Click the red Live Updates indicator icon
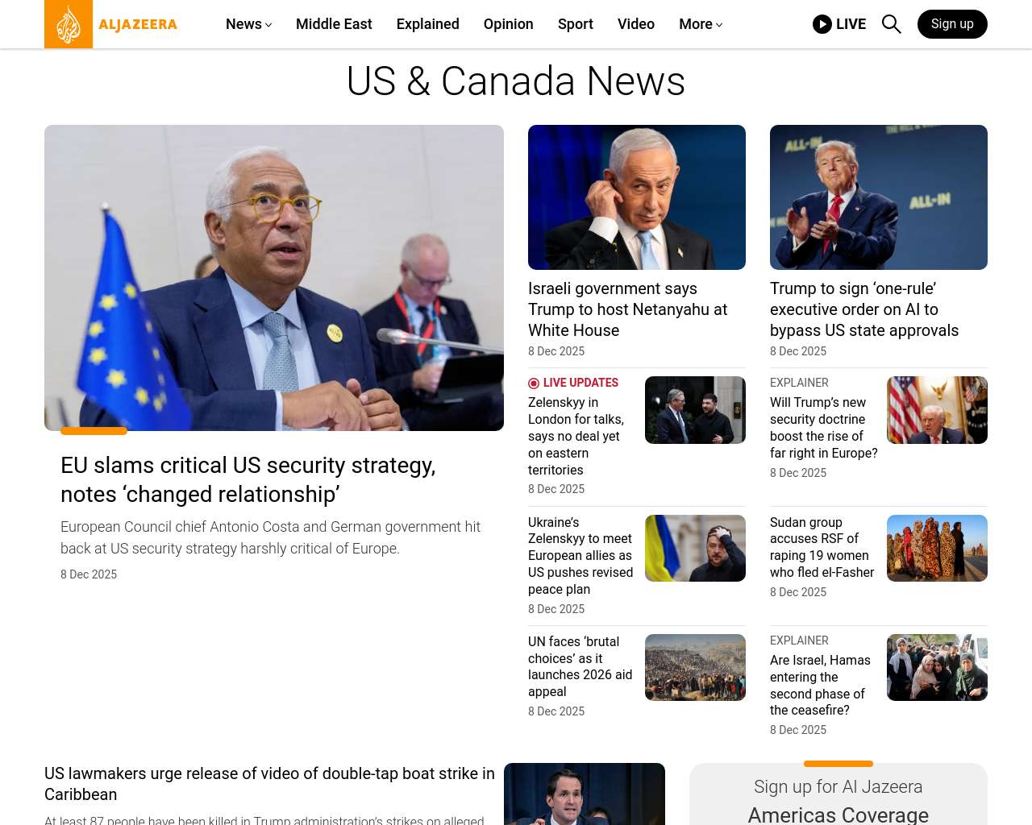The image size is (1032, 825). coord(534,383)
